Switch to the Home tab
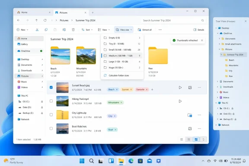The height and width of the screenshot is (166, 249). [34, 13]
